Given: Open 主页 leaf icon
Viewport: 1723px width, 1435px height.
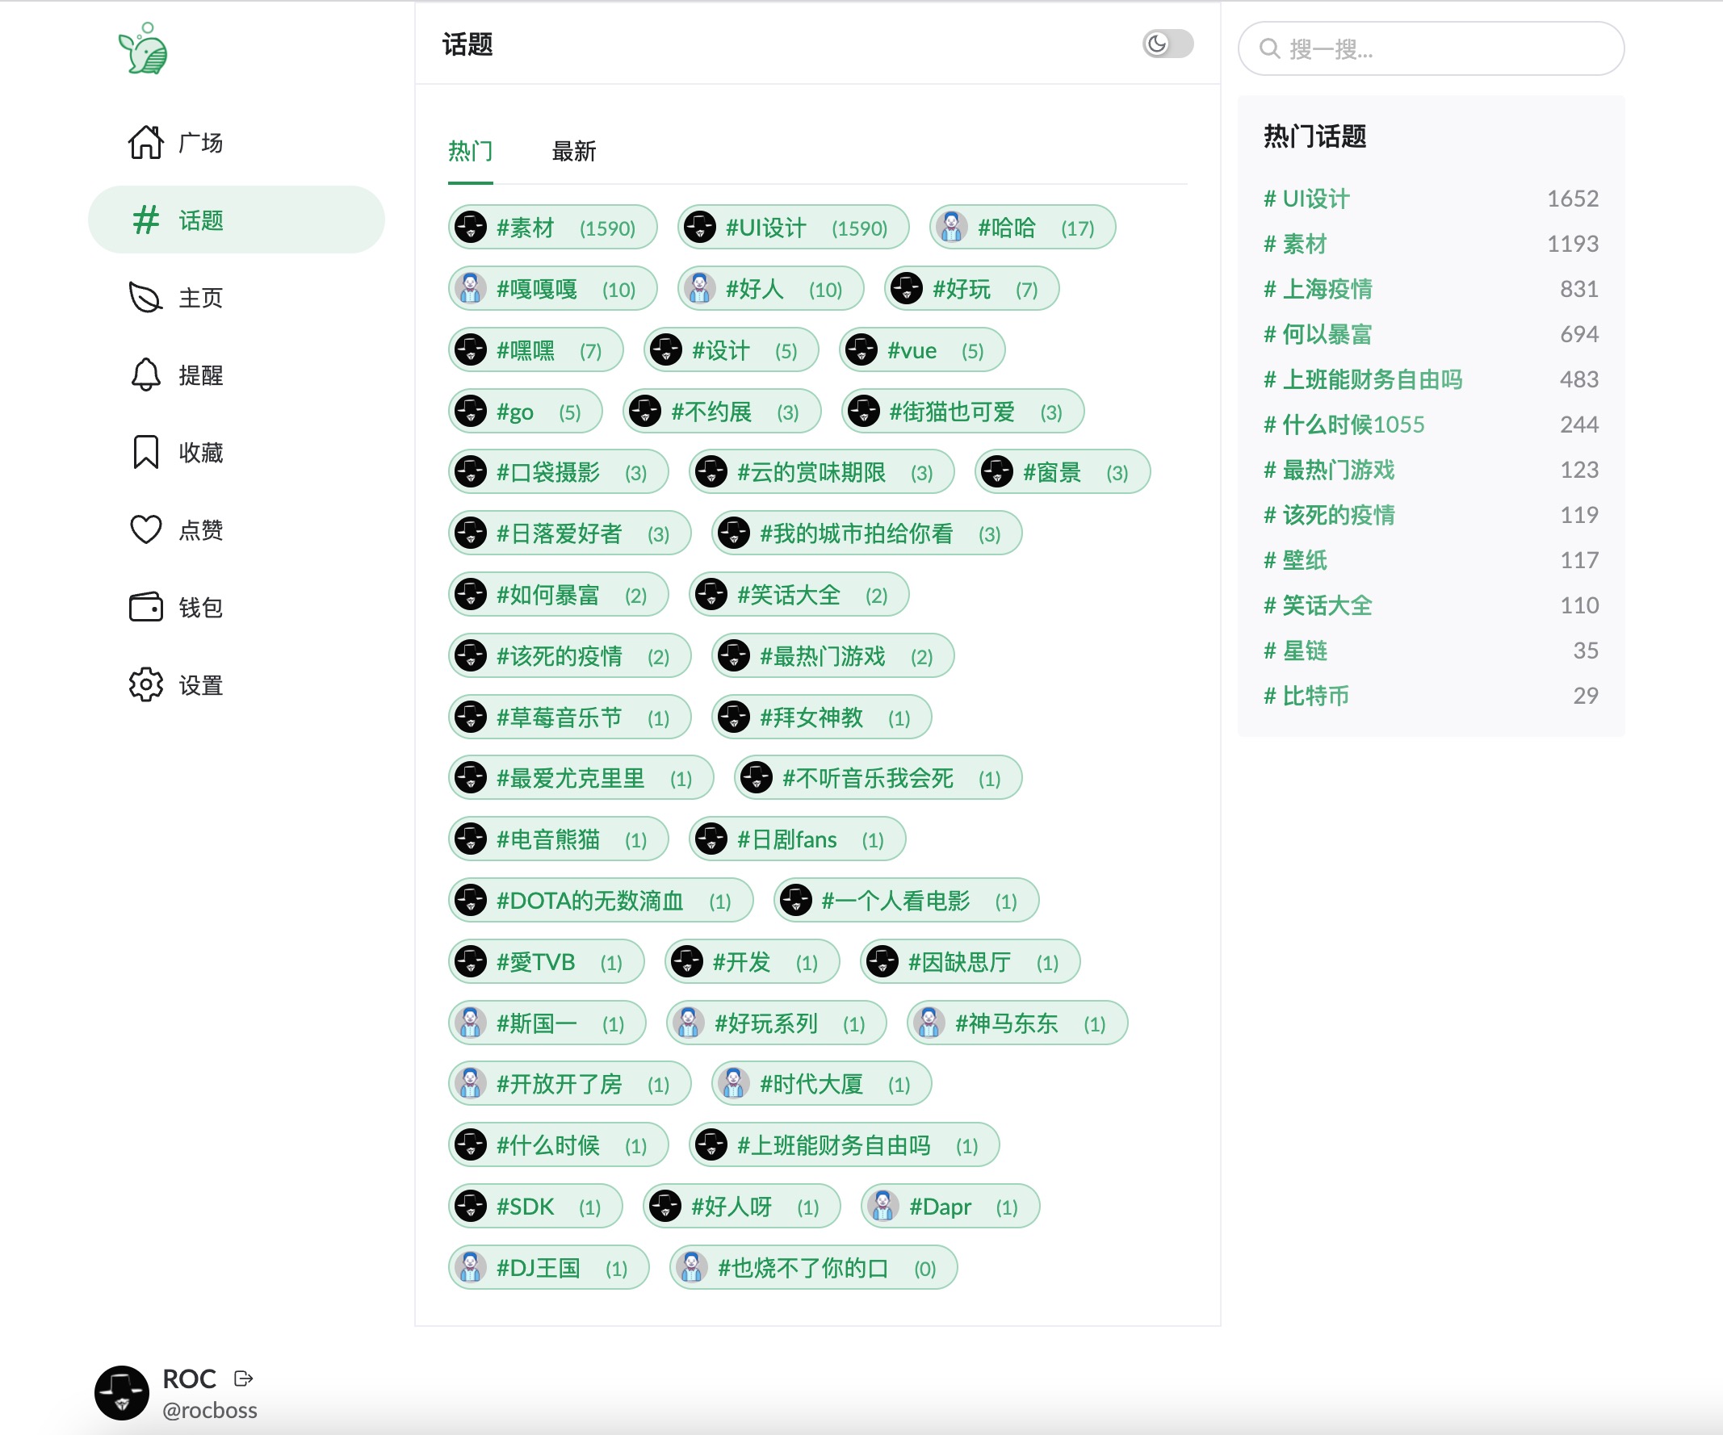Looking at the screenshot, I should tap(146, 297).
